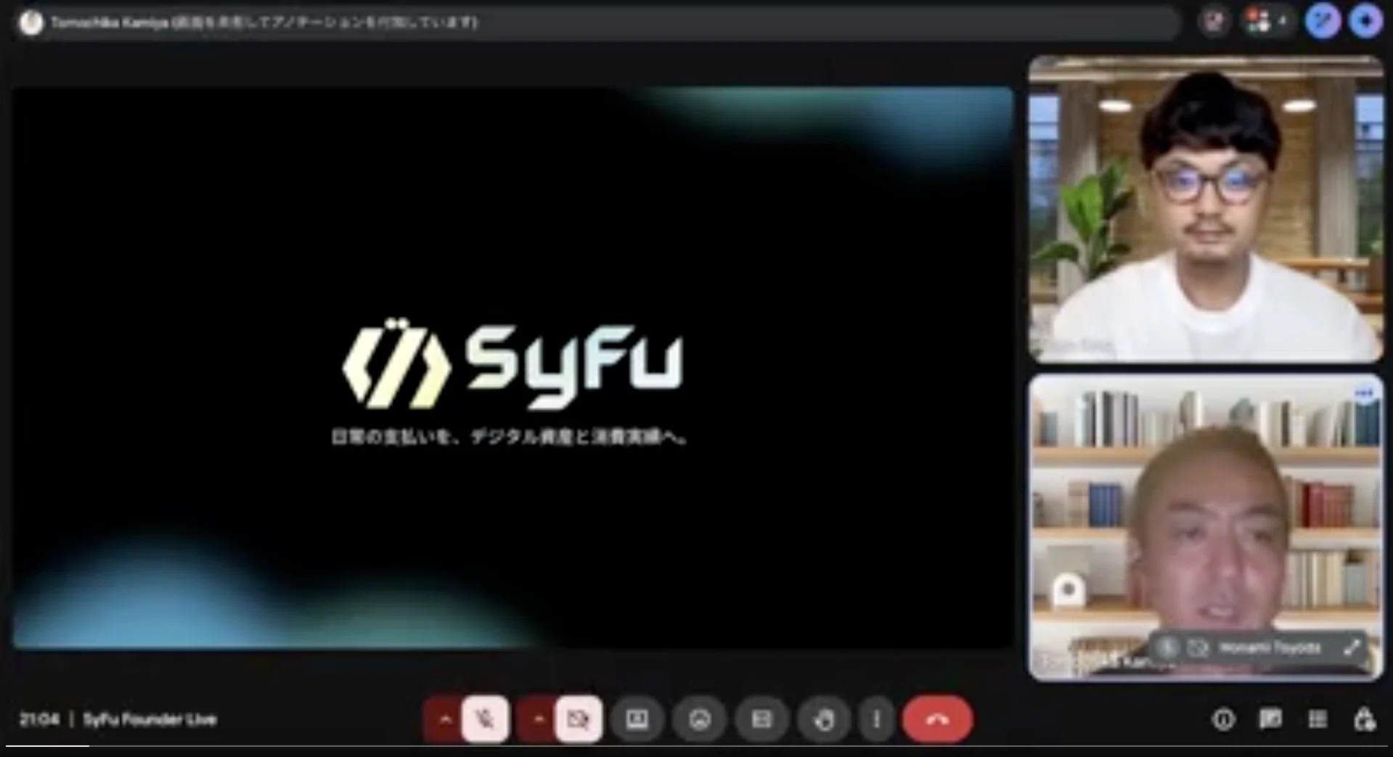Open microphone audio settings arrow
Image resolution: width=1393 pixels, height=757 pixels.
(x=445, y=719)
